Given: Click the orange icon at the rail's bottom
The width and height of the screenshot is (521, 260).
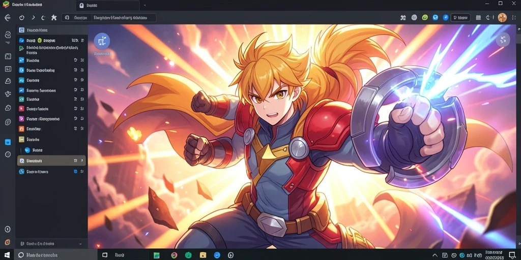Looking at the screenshot, I should tap(8, 242).
